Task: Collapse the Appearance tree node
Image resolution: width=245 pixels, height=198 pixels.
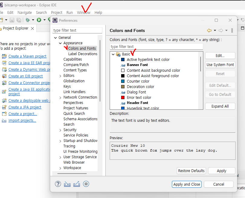Action: tap(60, 43)
